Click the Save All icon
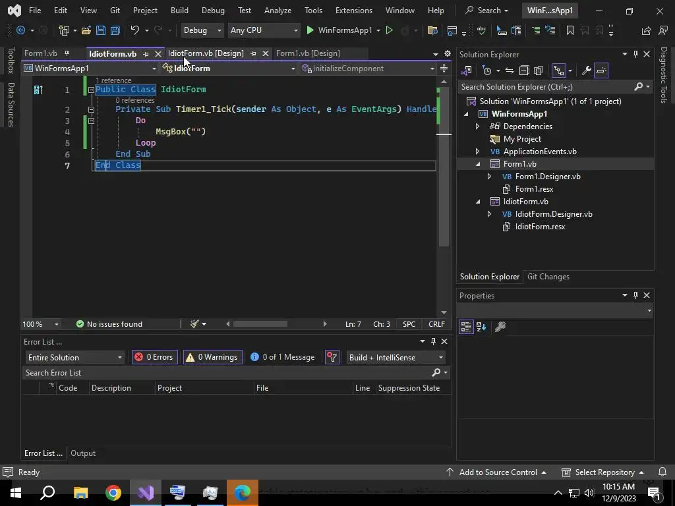Viewport: 675px width, 506px height. point(115,30)
